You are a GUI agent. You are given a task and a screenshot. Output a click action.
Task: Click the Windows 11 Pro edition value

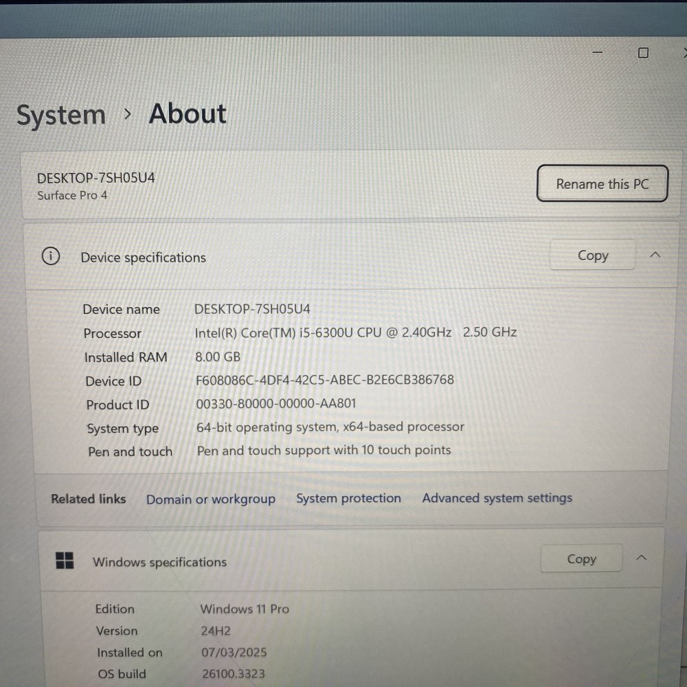click(x=245, y=609)
